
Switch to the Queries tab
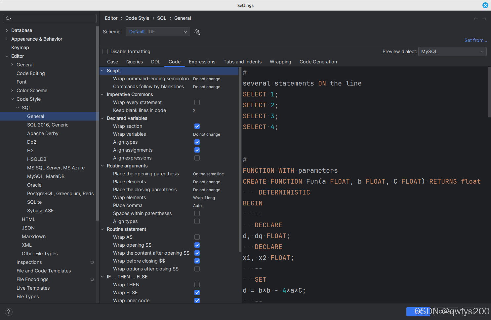[x=135, y=62]
